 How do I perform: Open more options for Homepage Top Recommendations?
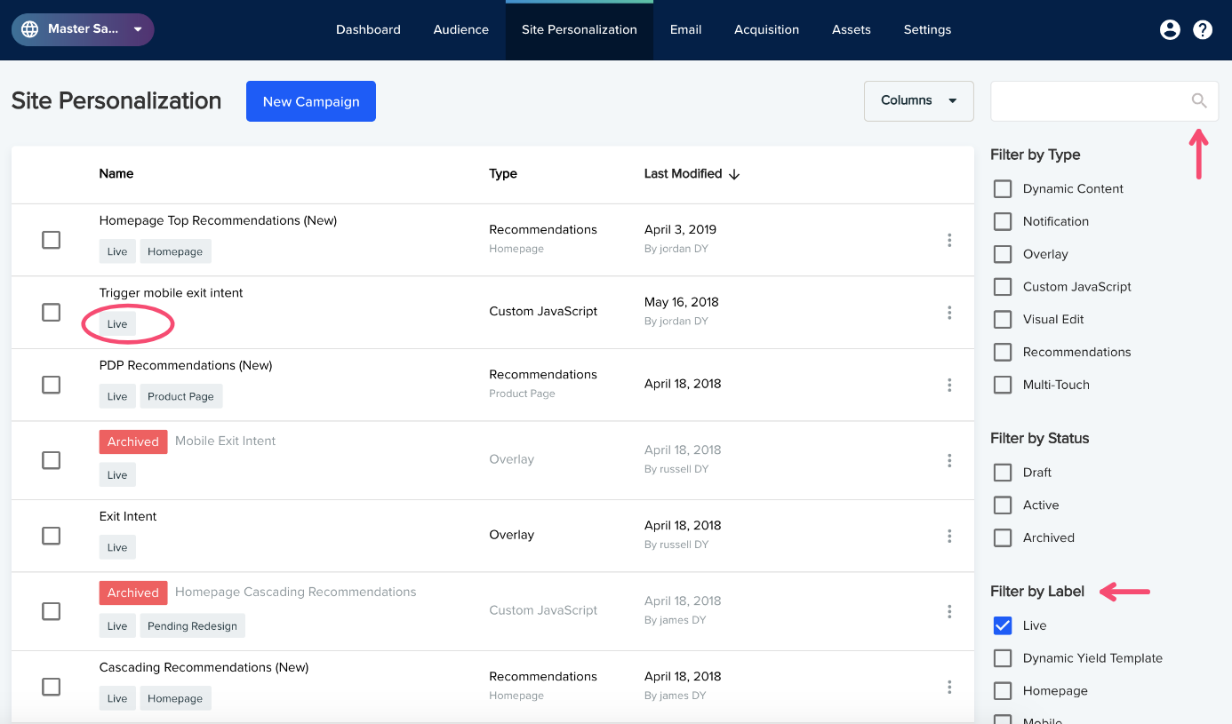[949, 240]
